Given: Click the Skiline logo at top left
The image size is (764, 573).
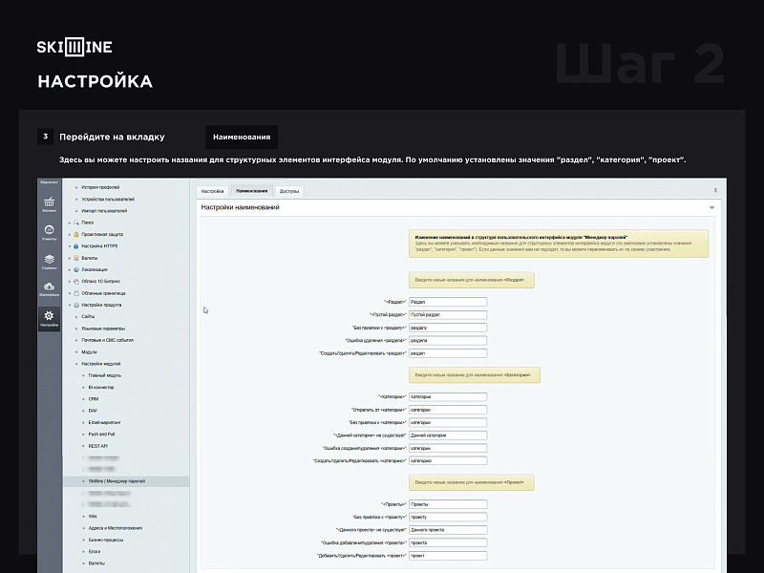Looking at the screenshot, I should [74, 48].
